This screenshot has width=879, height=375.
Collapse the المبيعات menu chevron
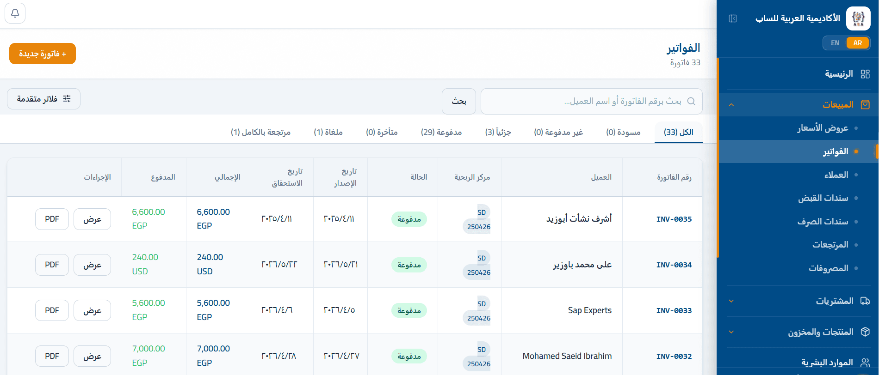[731, 105]
